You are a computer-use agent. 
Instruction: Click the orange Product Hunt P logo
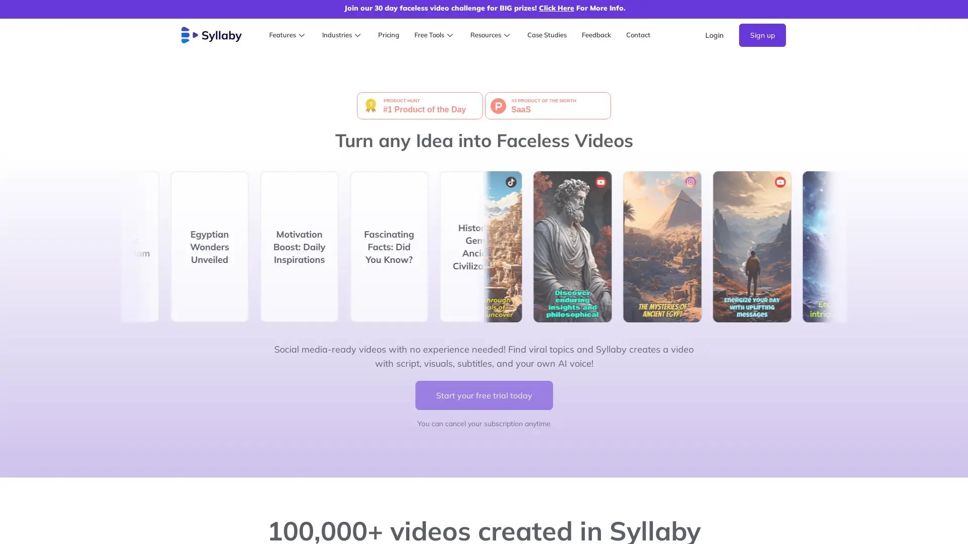click(x=499, y=106)
